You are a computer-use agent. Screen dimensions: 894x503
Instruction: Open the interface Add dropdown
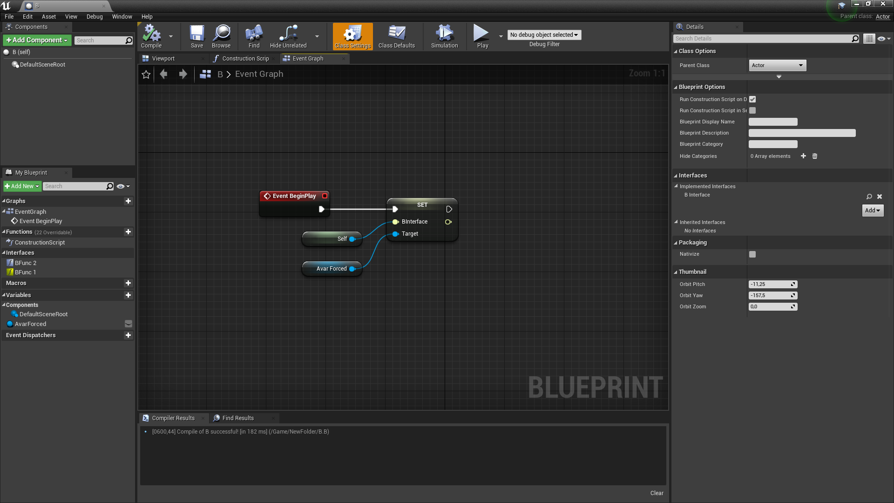tap(873, 211)
